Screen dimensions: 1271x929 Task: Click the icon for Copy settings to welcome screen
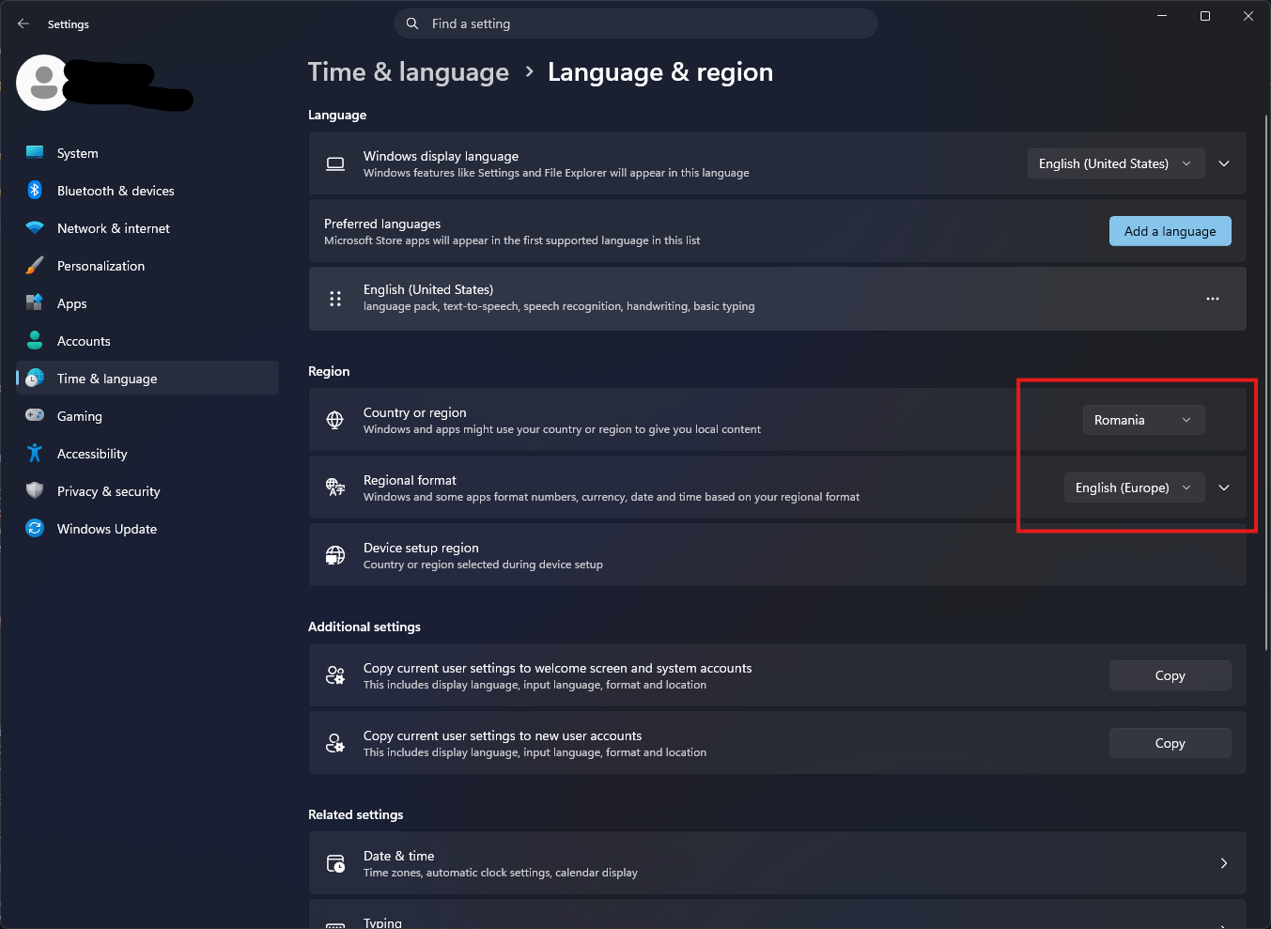coord(335,675)
